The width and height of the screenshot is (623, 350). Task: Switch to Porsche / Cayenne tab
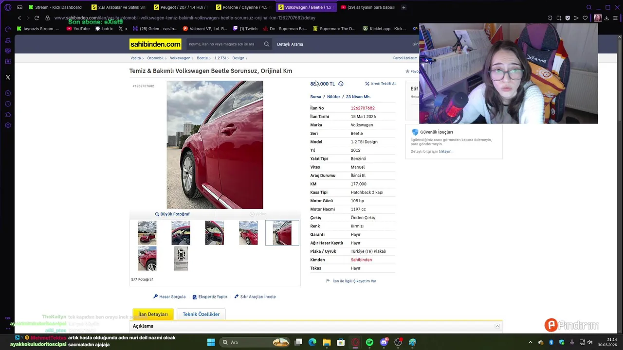pos(243,7)
